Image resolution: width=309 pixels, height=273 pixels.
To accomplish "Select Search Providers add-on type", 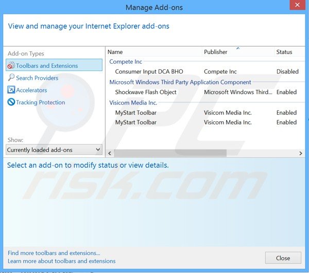I will pyautogui.click(x=37, y=78).
